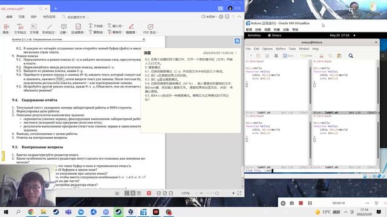This screenshot has width=387, height=217.
Task: Select the text annotation (文字批注) tool
Action: [20, 28]
